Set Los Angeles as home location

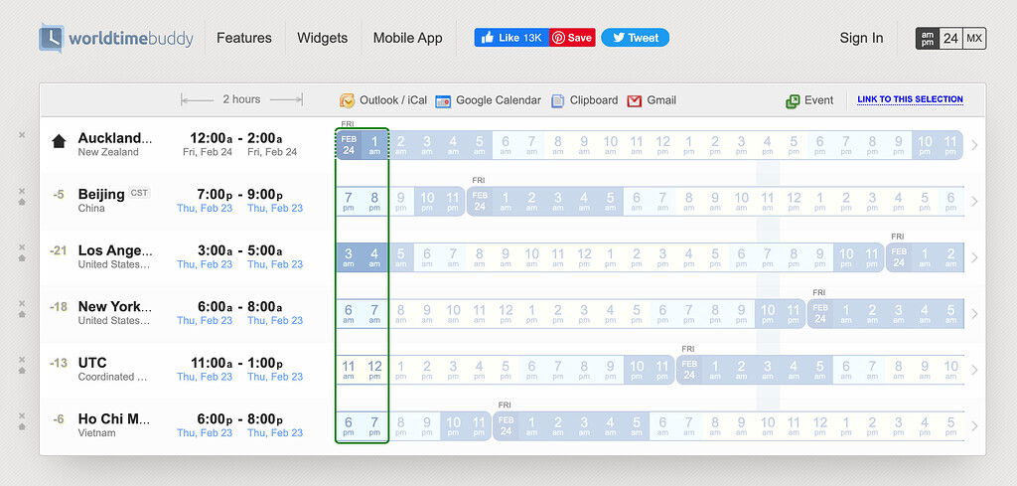[22, 257]
